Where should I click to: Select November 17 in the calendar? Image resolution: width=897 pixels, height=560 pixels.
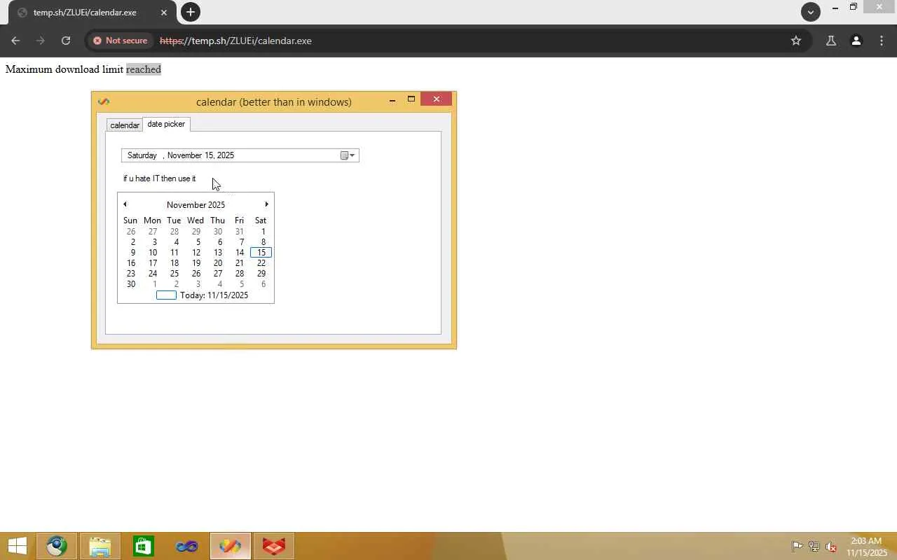(153, 263)
